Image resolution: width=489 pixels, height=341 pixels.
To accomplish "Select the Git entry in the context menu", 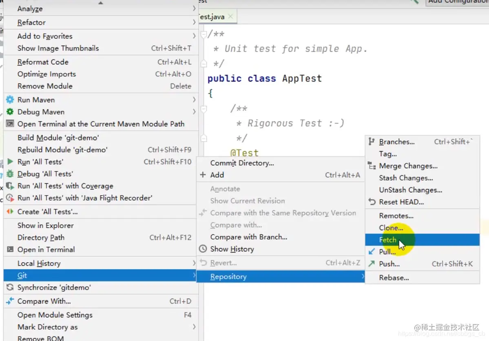I will pos(100,275).
